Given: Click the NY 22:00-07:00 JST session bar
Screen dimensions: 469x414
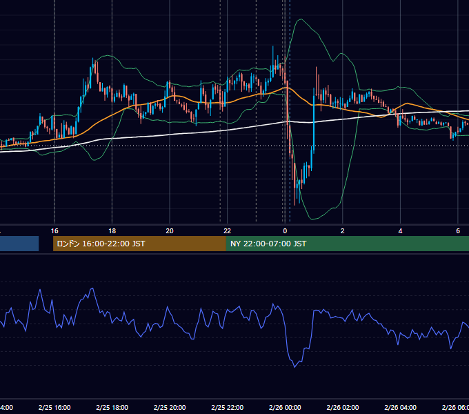Looking at the screenshot, I should 347,244.
